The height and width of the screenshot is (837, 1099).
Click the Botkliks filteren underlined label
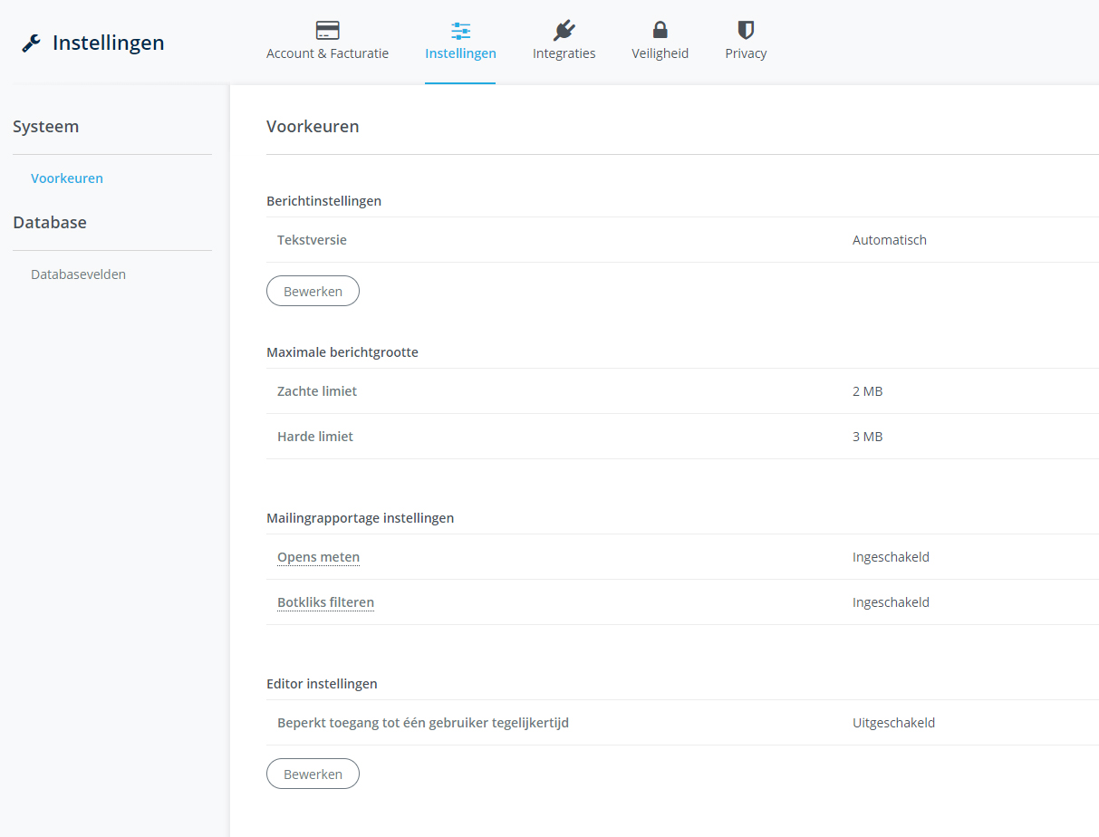pyautogui.click(x=325, y=602)
